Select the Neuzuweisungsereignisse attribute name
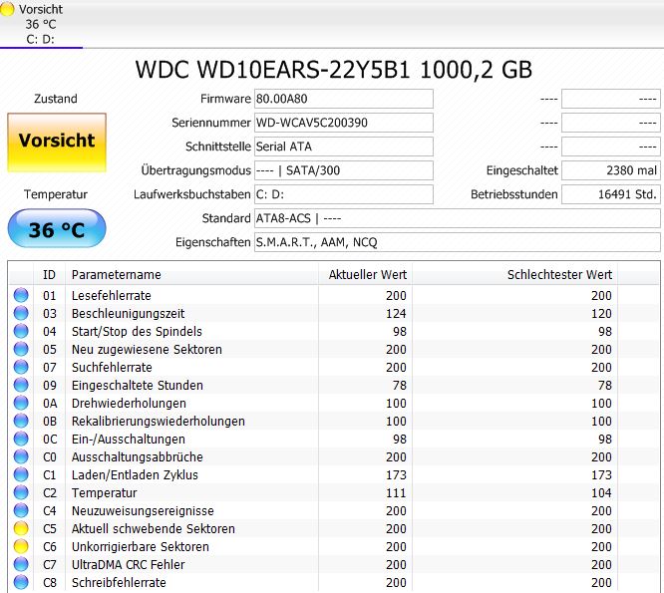Viewport: 664px width, 593px height. click(x=143, y=511)
